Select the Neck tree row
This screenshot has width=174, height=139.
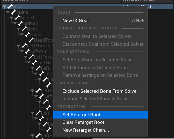point(27,29)
